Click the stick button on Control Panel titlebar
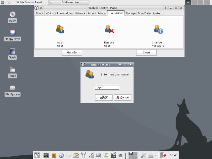The height and width of the screenshot is (159, 212). pyautogui.click(x=41, y=8)
